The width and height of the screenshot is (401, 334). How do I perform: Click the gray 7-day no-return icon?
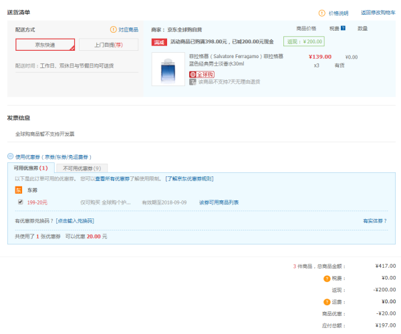(x=192, y=81)
